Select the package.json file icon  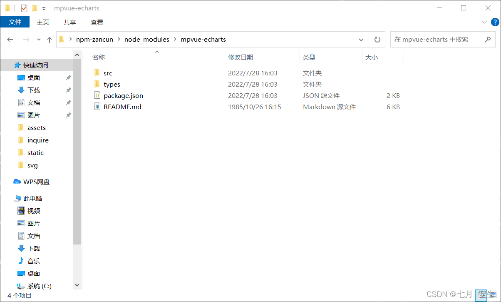click(97, 95)
